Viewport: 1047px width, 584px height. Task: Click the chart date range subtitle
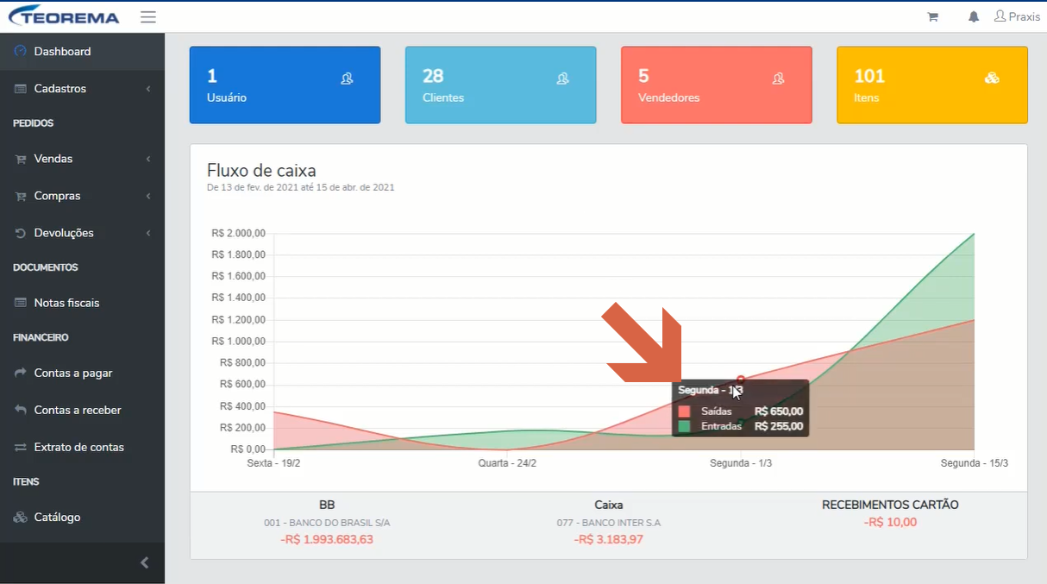click(301, 187)
